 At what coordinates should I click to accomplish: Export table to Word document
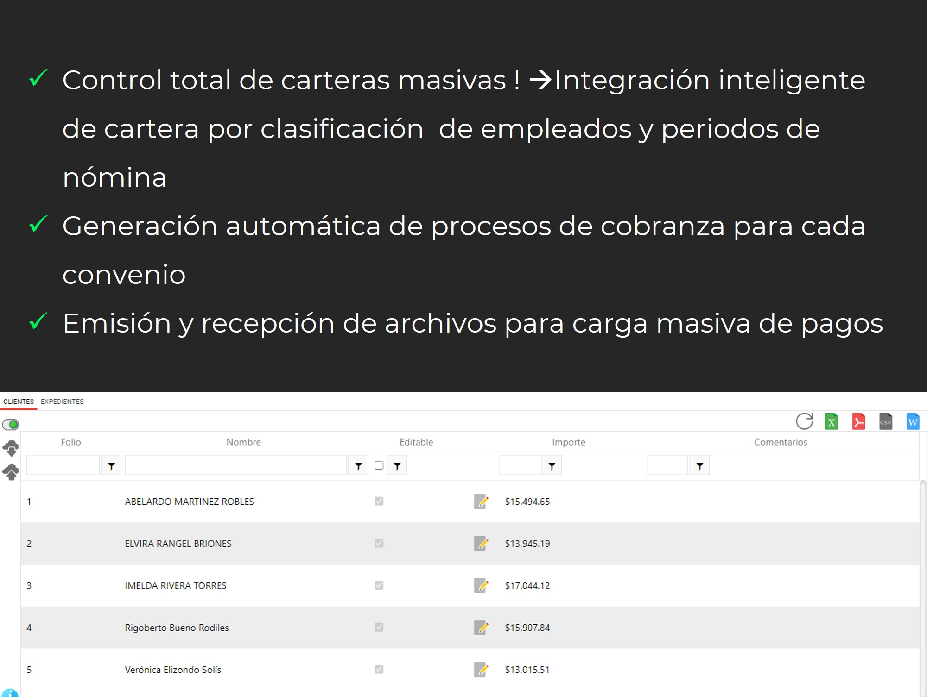[x=912, y=421]
